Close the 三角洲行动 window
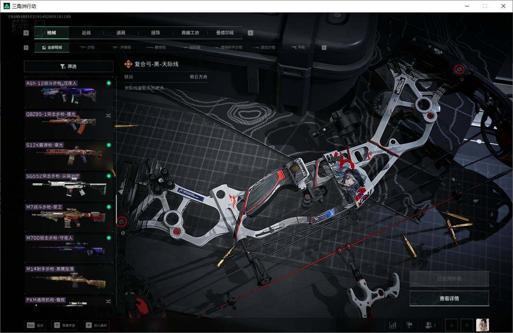 coord(503,6)
